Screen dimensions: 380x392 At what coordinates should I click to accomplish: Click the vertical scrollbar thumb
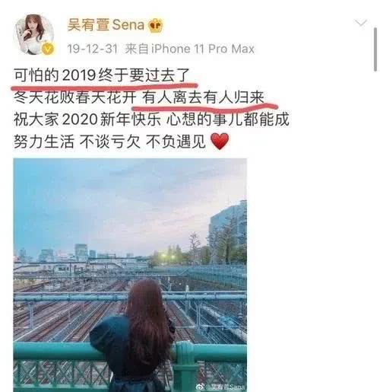point(375,49)
